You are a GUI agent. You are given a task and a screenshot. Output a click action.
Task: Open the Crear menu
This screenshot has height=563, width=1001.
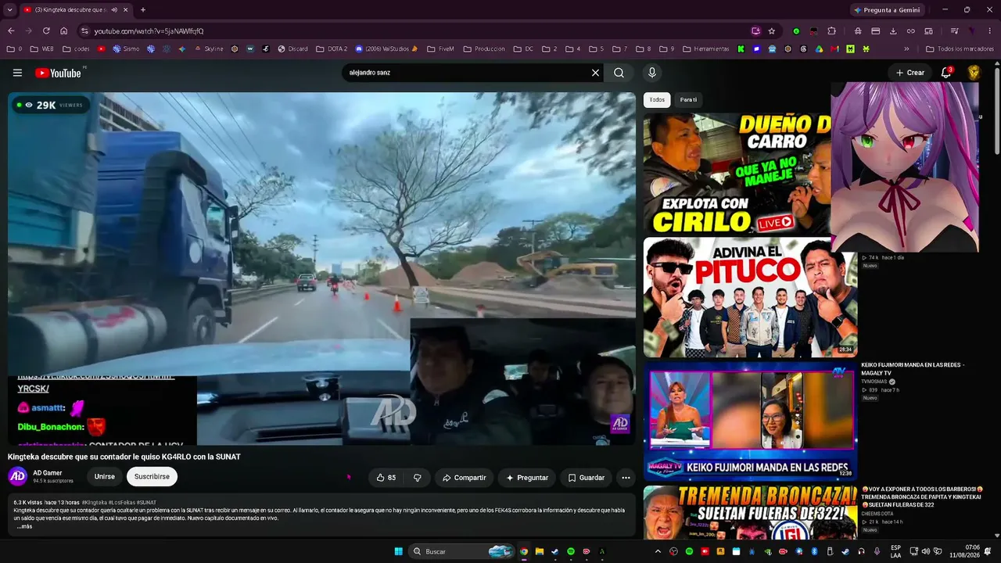tap(910, 73)
